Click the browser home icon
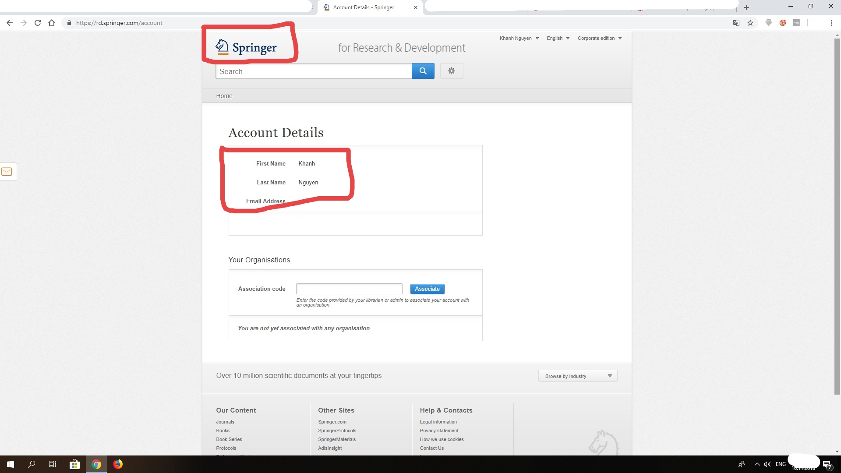 pos(52,23)
